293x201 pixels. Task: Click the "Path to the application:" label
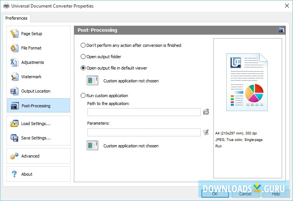(108, 104)
